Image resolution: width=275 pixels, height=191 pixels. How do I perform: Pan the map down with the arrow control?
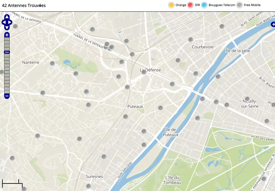[x=7, y=27]
